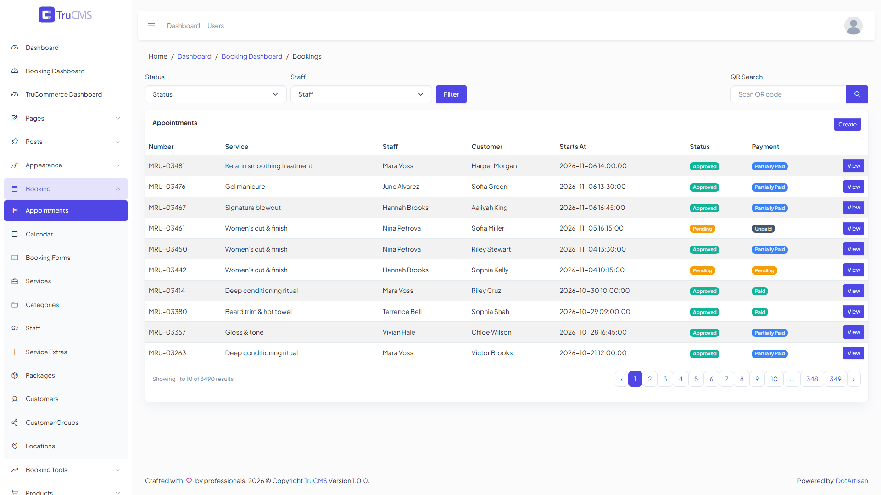Click the Calendar sidebar icon
Screen dimensions: 881x495
coord(15,234)
